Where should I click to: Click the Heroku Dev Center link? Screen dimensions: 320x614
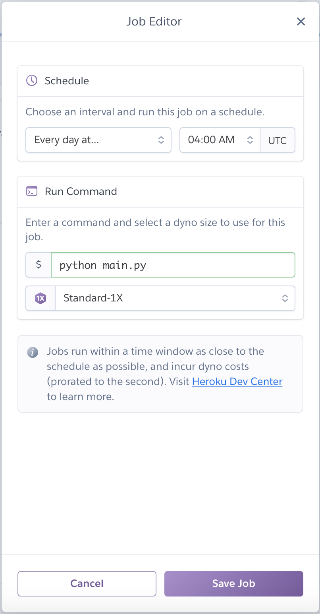[x=237, y=381]
